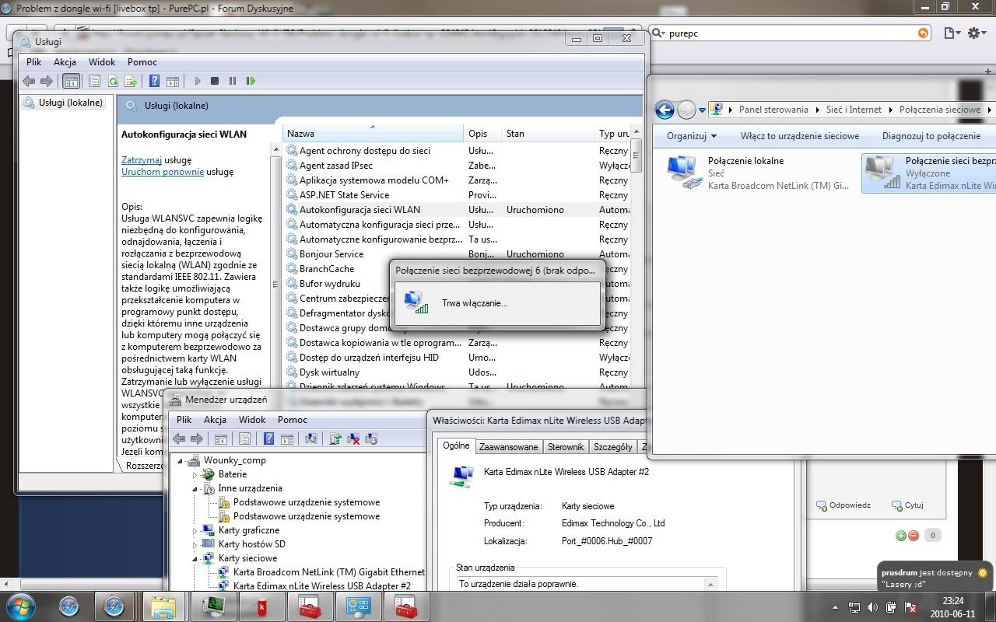Click Włącz to urządzenie sieciowe button
996x622 pixels.
coord(800,135)
